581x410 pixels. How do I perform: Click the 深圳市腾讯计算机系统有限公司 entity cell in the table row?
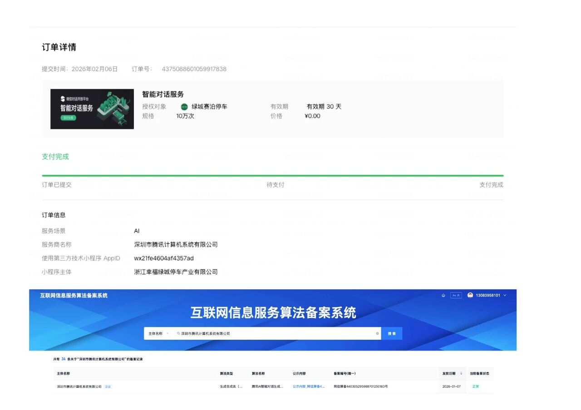click(79, 386)
